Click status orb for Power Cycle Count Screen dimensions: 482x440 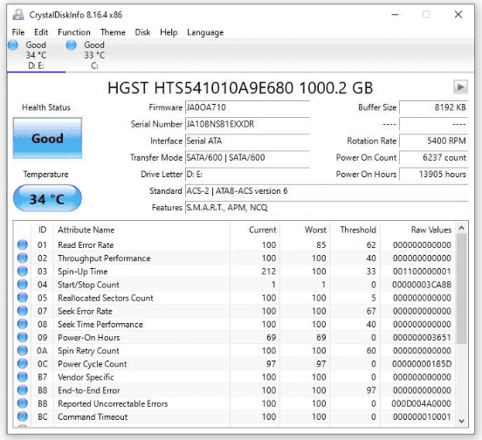coord(23,364)
